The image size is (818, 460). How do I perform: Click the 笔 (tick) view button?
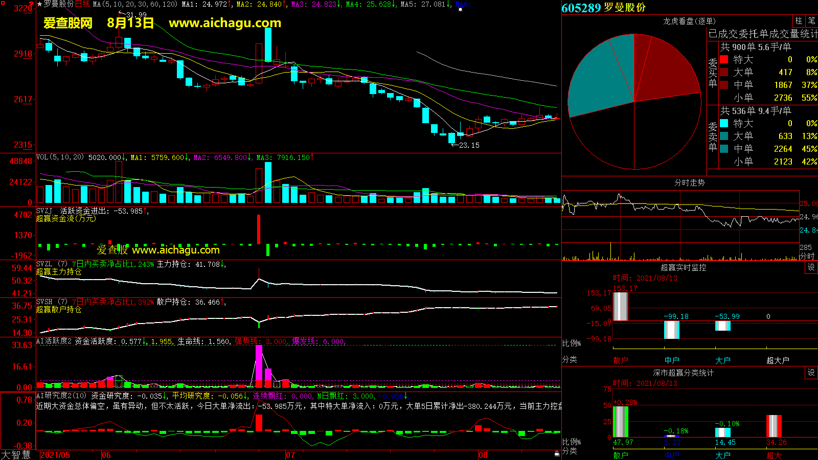pyautogui.click(x=811, y=21)
